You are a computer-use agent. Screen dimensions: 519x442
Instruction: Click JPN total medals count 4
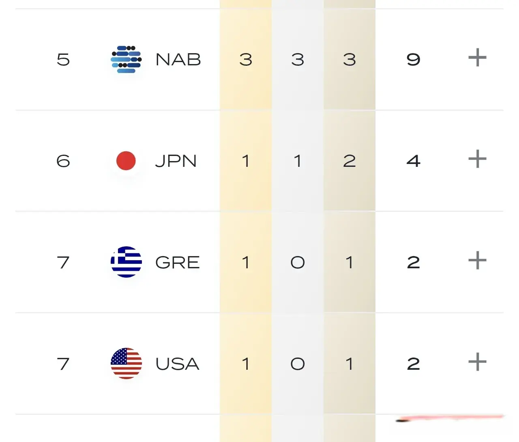413,161
